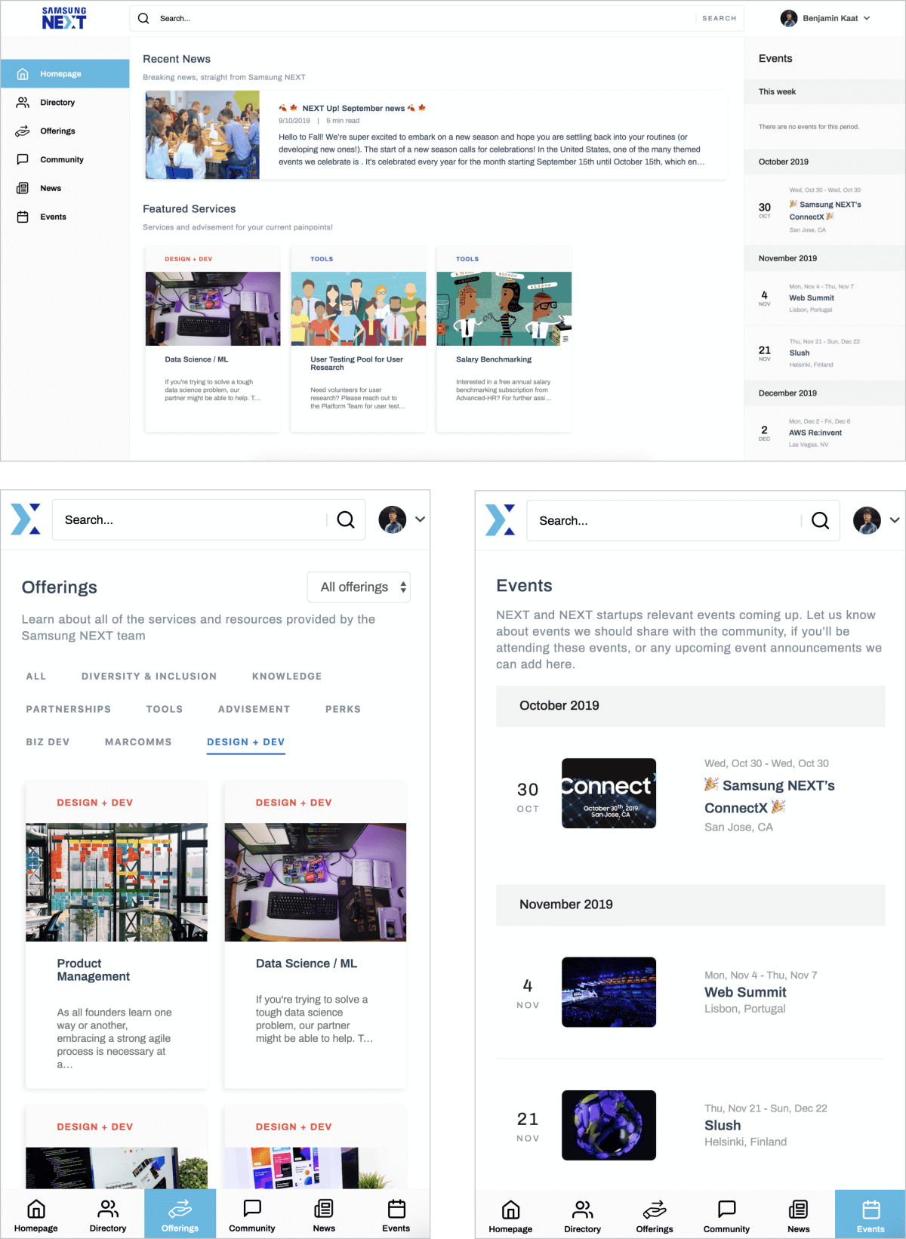Viewport: 906px width, 1239px height.
Task: Open User Testing Pool for User Research card
Action: coord(359,339)
